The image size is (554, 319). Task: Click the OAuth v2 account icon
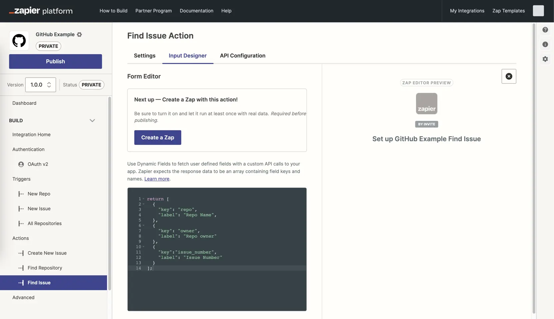(x=21, y=164)
